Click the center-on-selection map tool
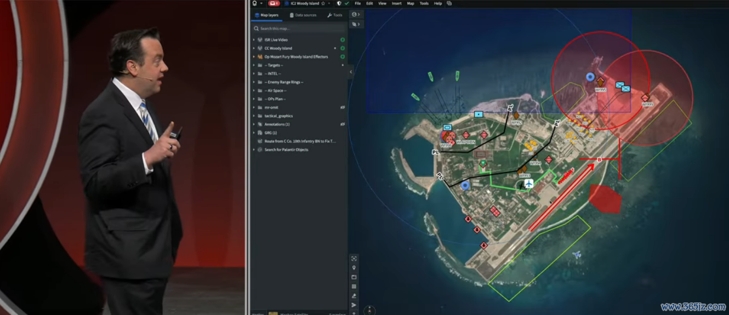 [354, 259]
